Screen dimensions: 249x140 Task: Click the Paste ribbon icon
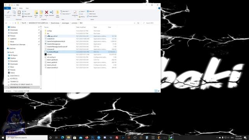19,14
